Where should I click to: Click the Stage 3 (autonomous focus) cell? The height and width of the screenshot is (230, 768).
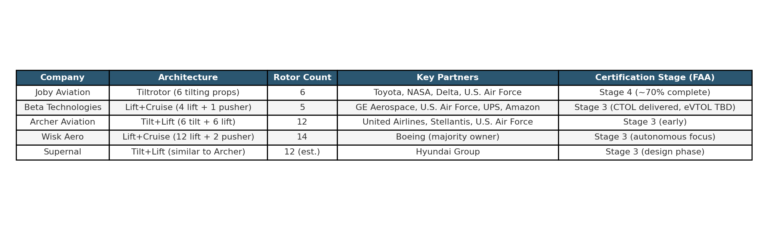click(x=655, y=137)
